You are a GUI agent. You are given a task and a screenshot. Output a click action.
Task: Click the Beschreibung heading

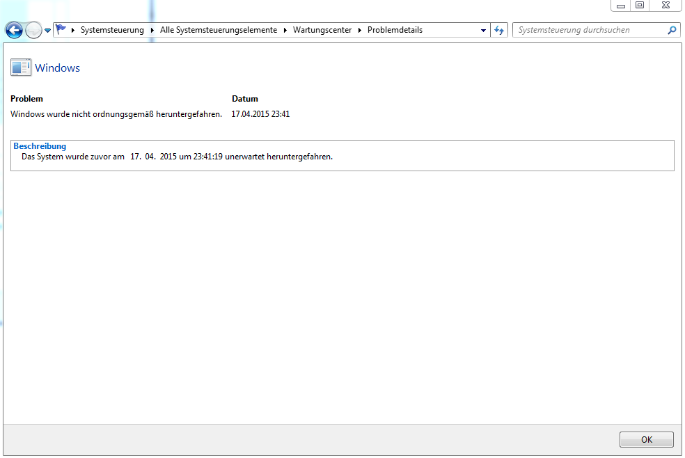coord(40,146)
